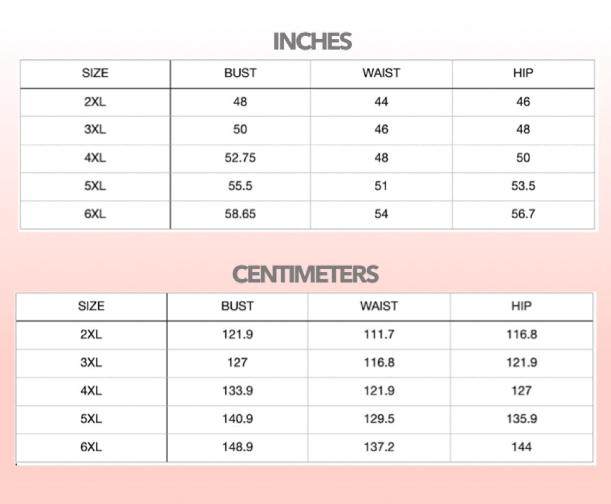Click the 2XL waist value 111.7

tap(379, 334)
